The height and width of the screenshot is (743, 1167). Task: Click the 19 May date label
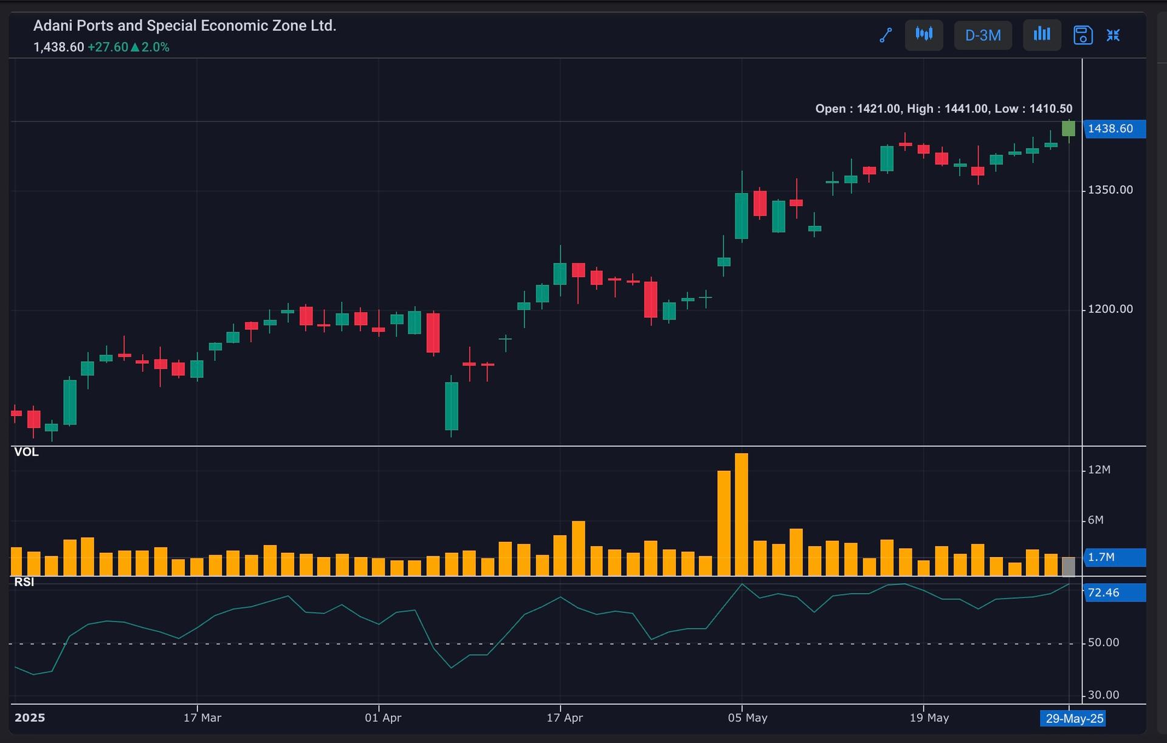pyautogui.click(x=929, y=718)
